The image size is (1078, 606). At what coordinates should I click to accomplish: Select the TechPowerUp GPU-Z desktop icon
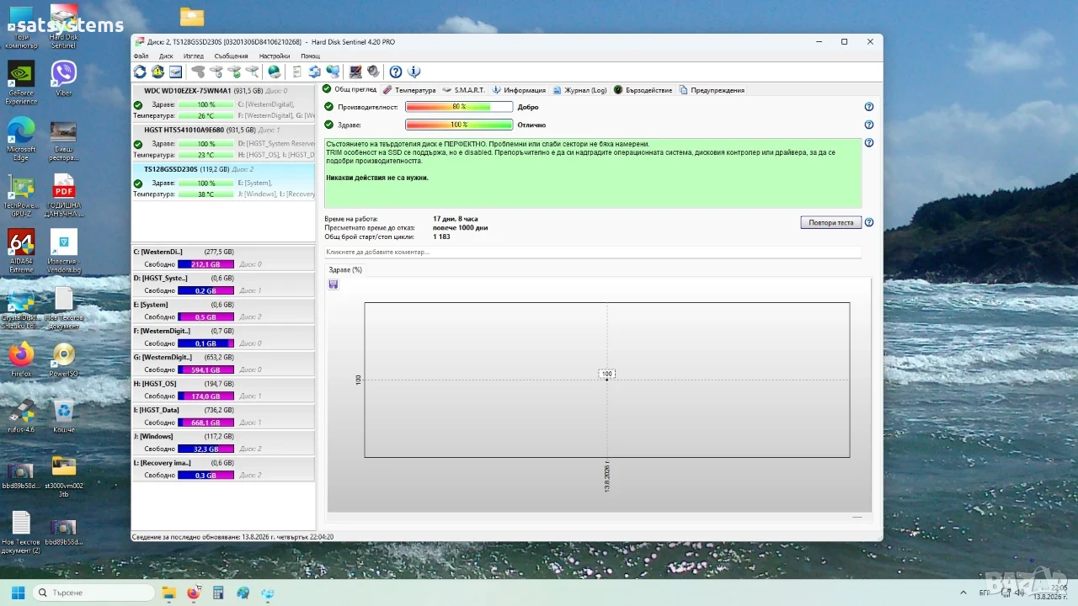point(21,196)
